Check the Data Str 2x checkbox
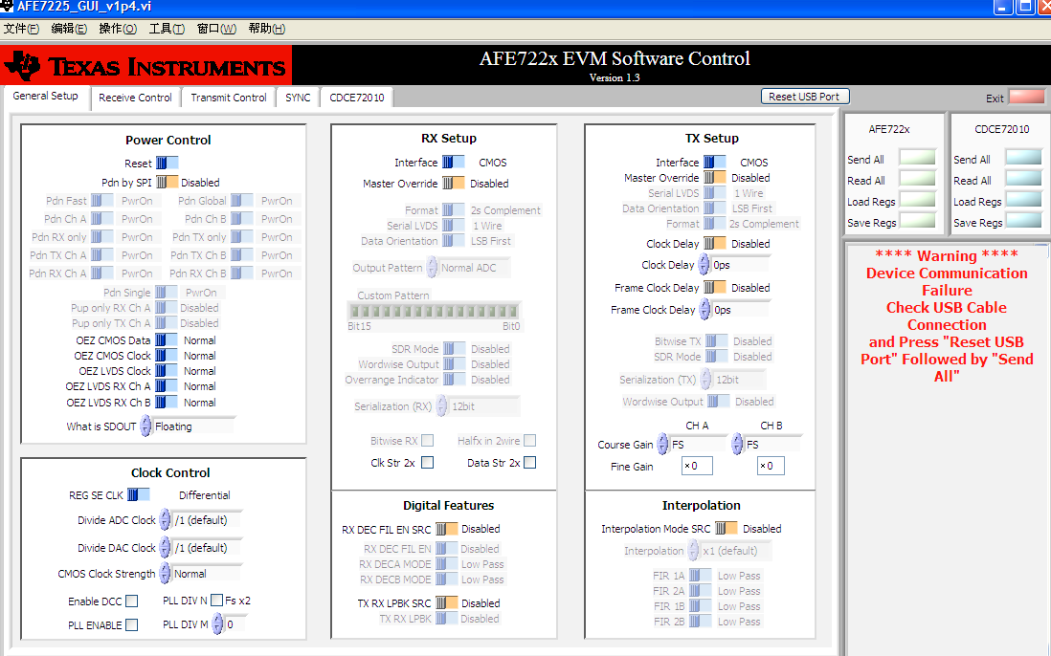 tap(530, 463)
